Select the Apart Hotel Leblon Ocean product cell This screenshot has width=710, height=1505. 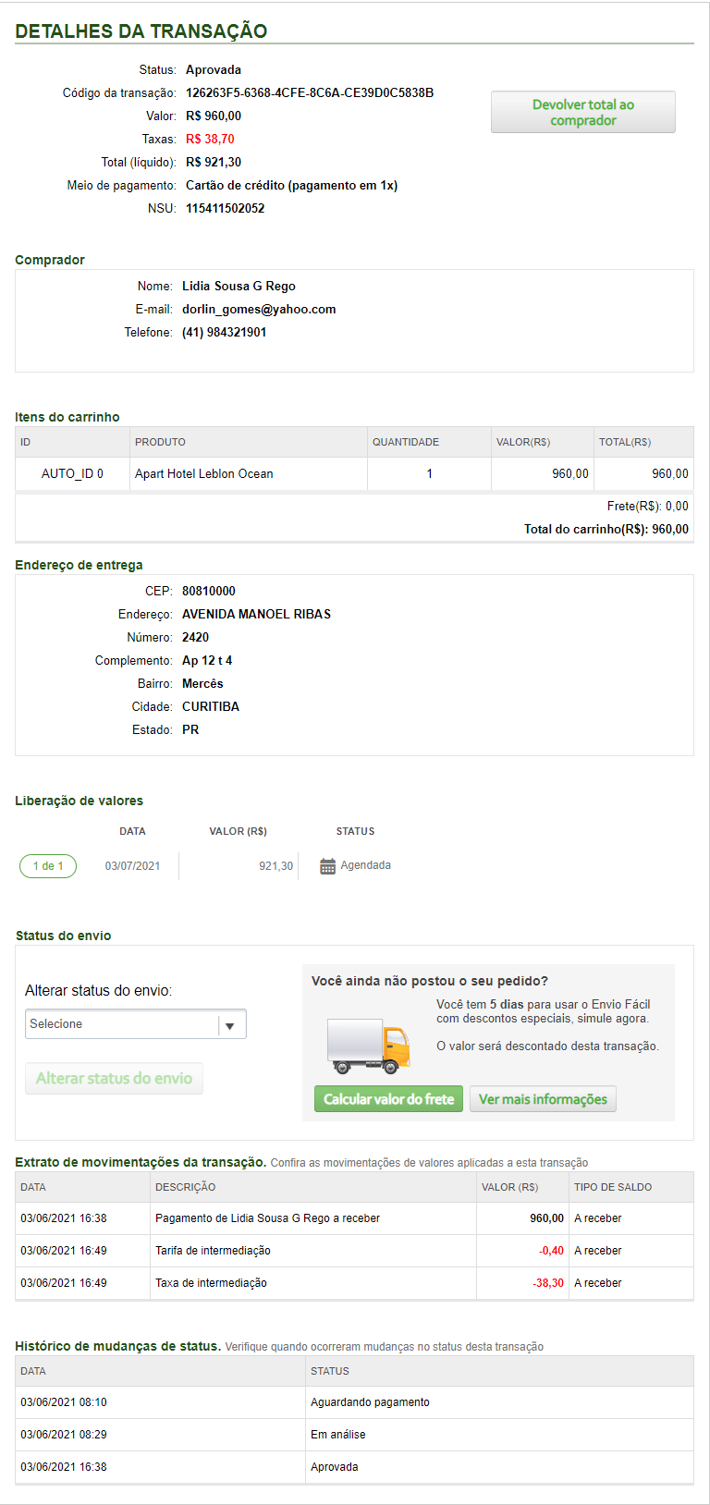[204, 474]
